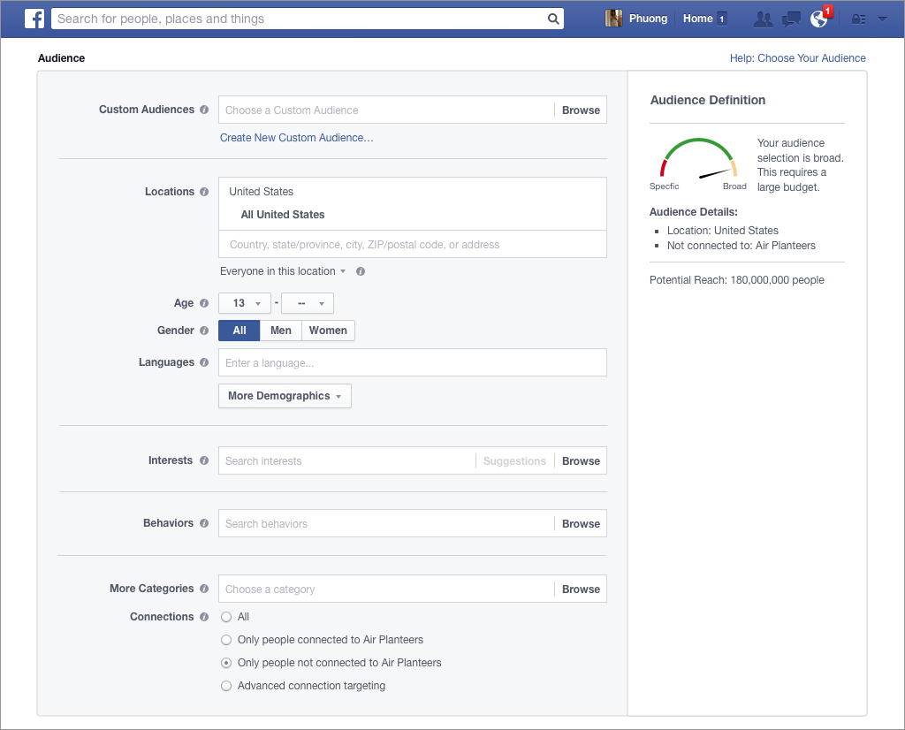Viewport: 905px width, 730px height.
Task: Go to Phuong's profile
Action: click(x=648, y=19)
